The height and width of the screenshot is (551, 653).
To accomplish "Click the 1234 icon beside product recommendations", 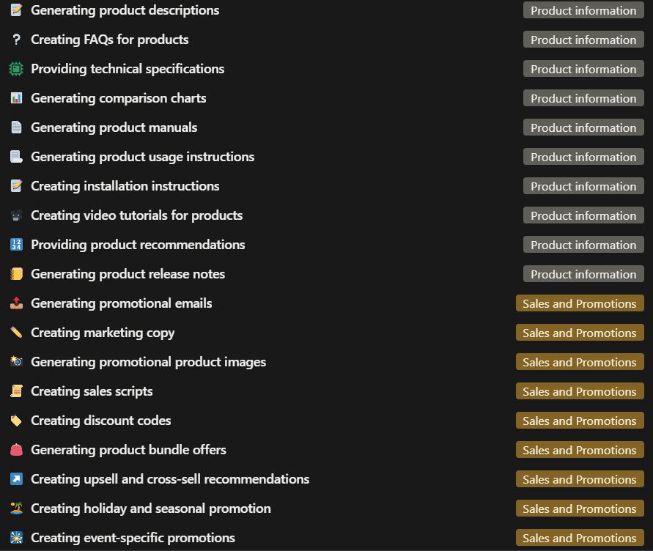I will point(16,245).
